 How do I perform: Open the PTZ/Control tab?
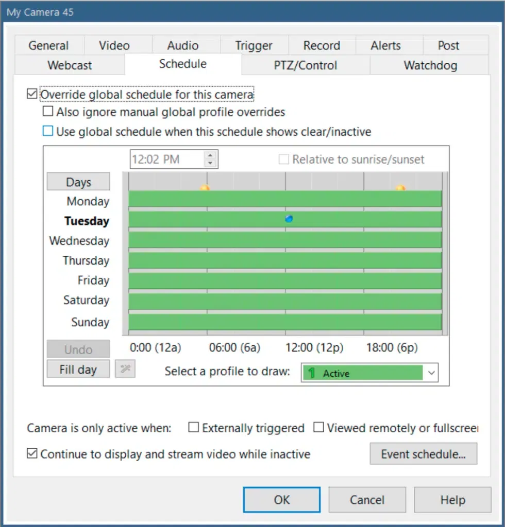coord(305,65)
